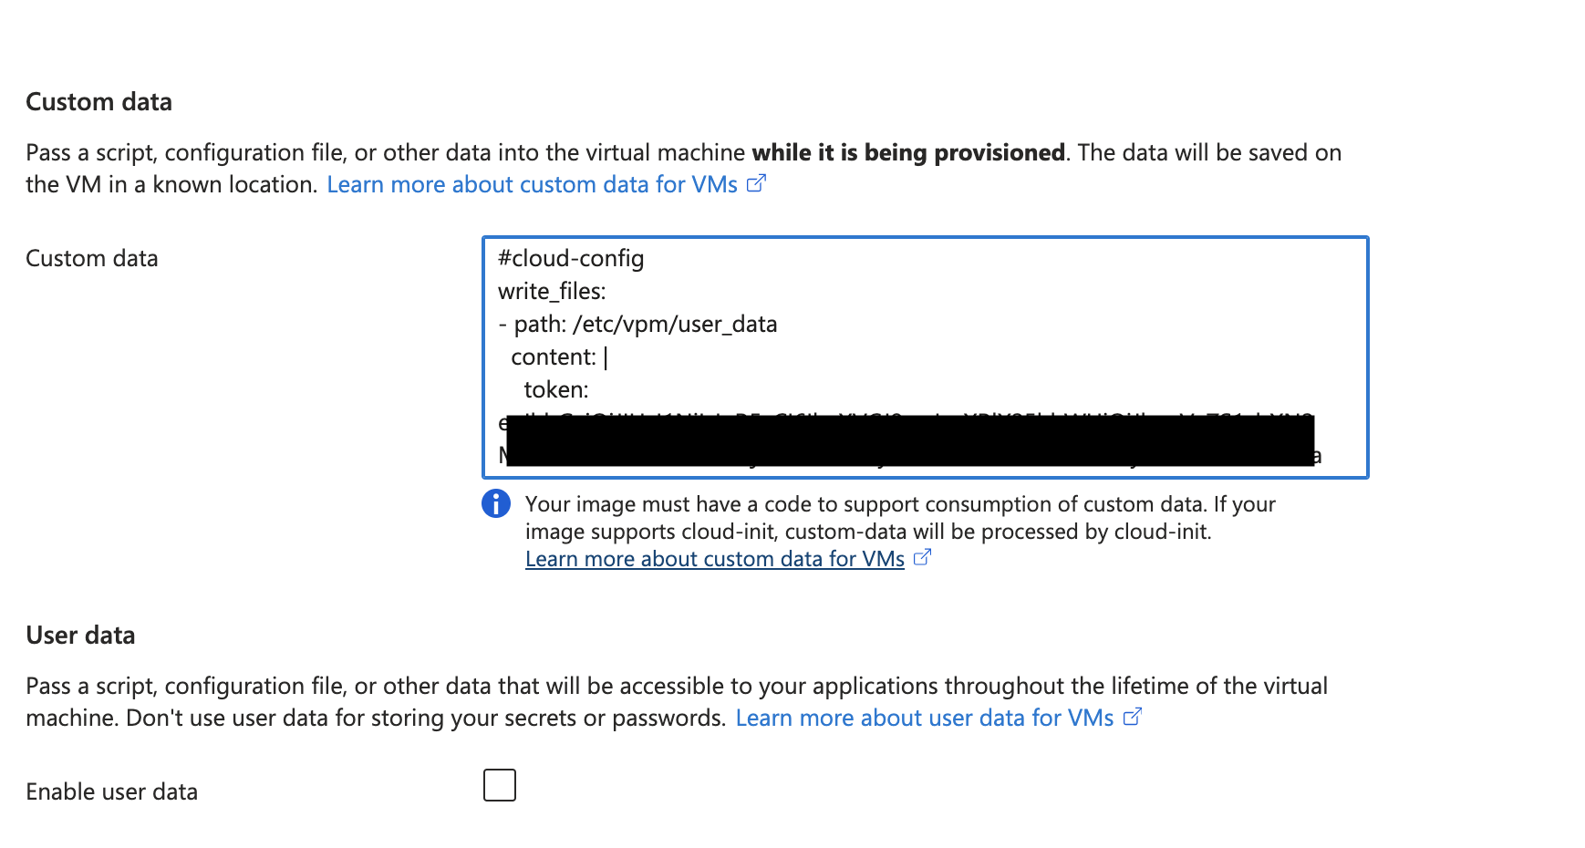Screen dimensions: 1585x848
Task: Click the /etc/vpm/user_data path line
Action: click(x=638, y=324)
